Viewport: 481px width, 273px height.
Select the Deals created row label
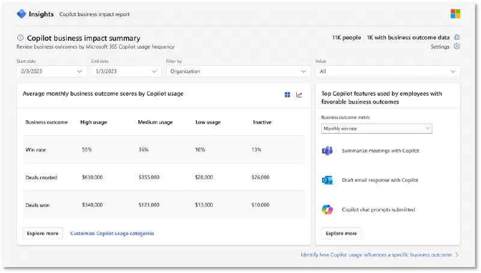(x=41, y=178)
